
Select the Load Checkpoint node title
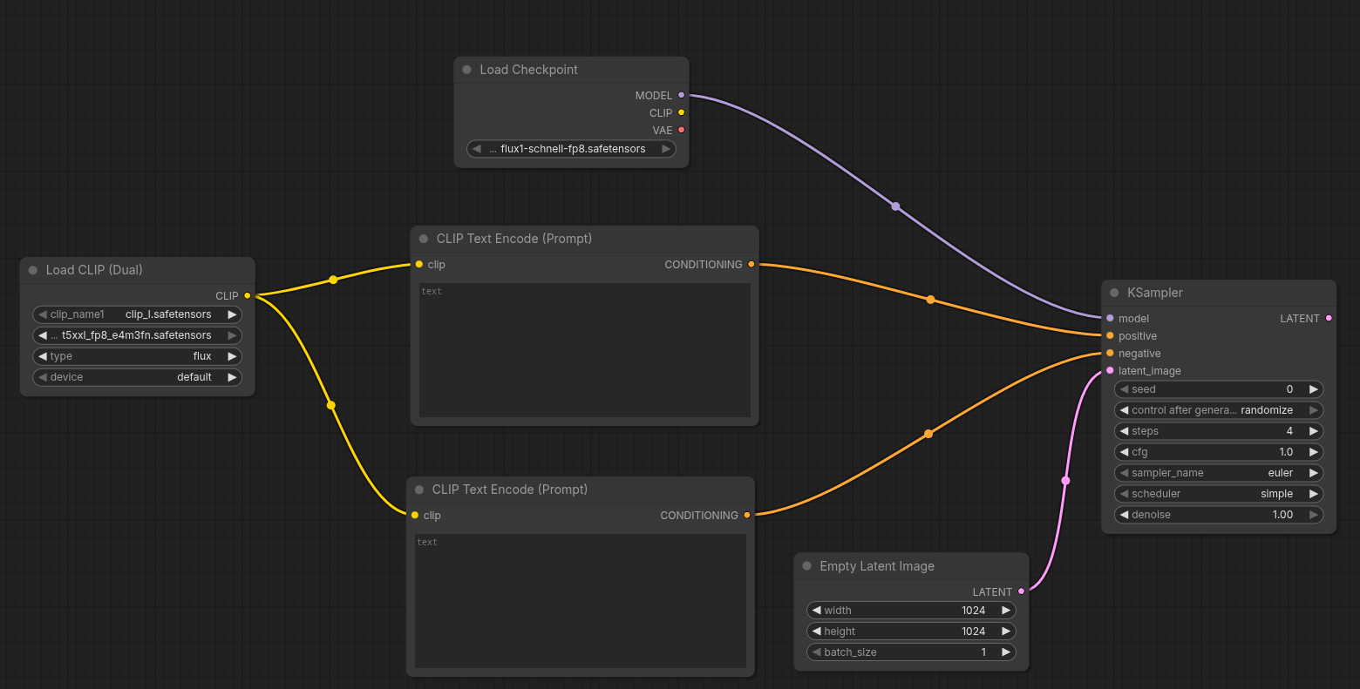click(x=528, y=70)
